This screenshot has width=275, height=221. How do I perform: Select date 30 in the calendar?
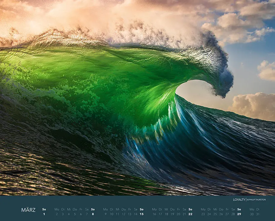252,214
